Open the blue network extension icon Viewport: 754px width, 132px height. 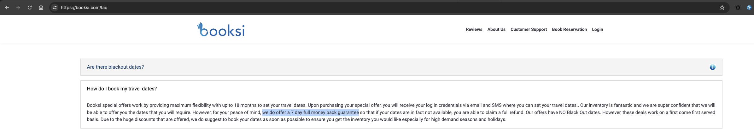pyautogui.click(x=749, y=8)
